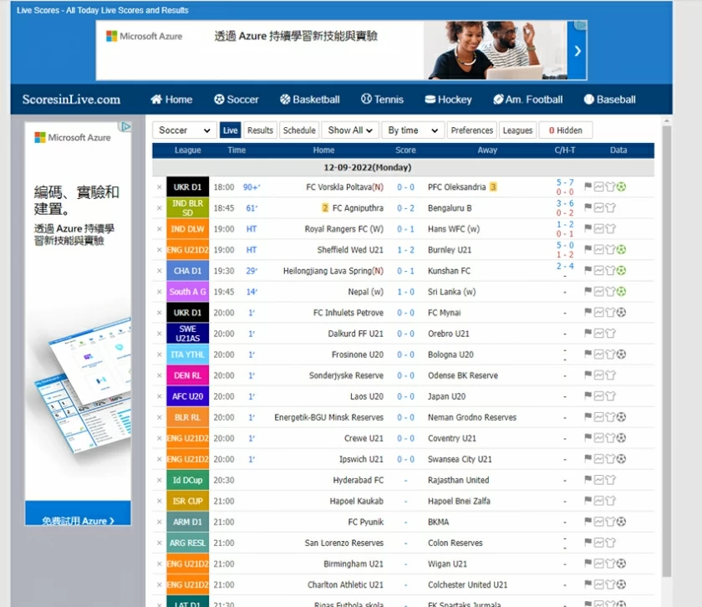Click the flag icon in the FC Pyunik row
This screenshot has width=702, height=607.
pos(588,522)
